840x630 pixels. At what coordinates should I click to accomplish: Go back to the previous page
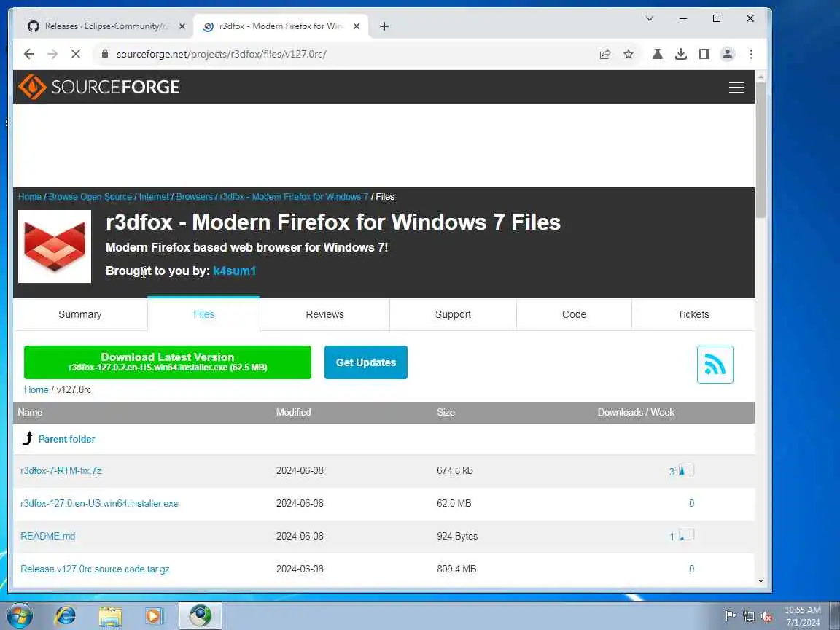[x=29, y=54]
